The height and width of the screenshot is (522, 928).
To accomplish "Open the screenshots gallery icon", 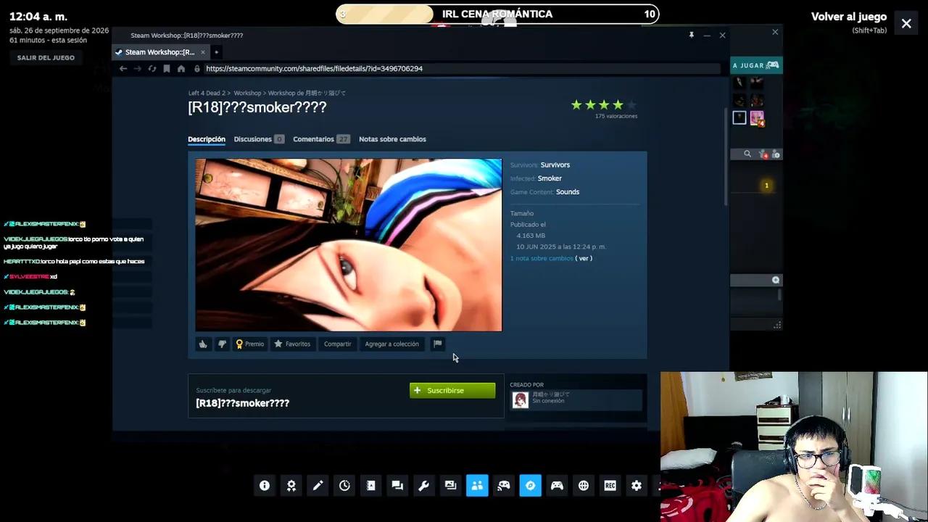I will [451, 486].
